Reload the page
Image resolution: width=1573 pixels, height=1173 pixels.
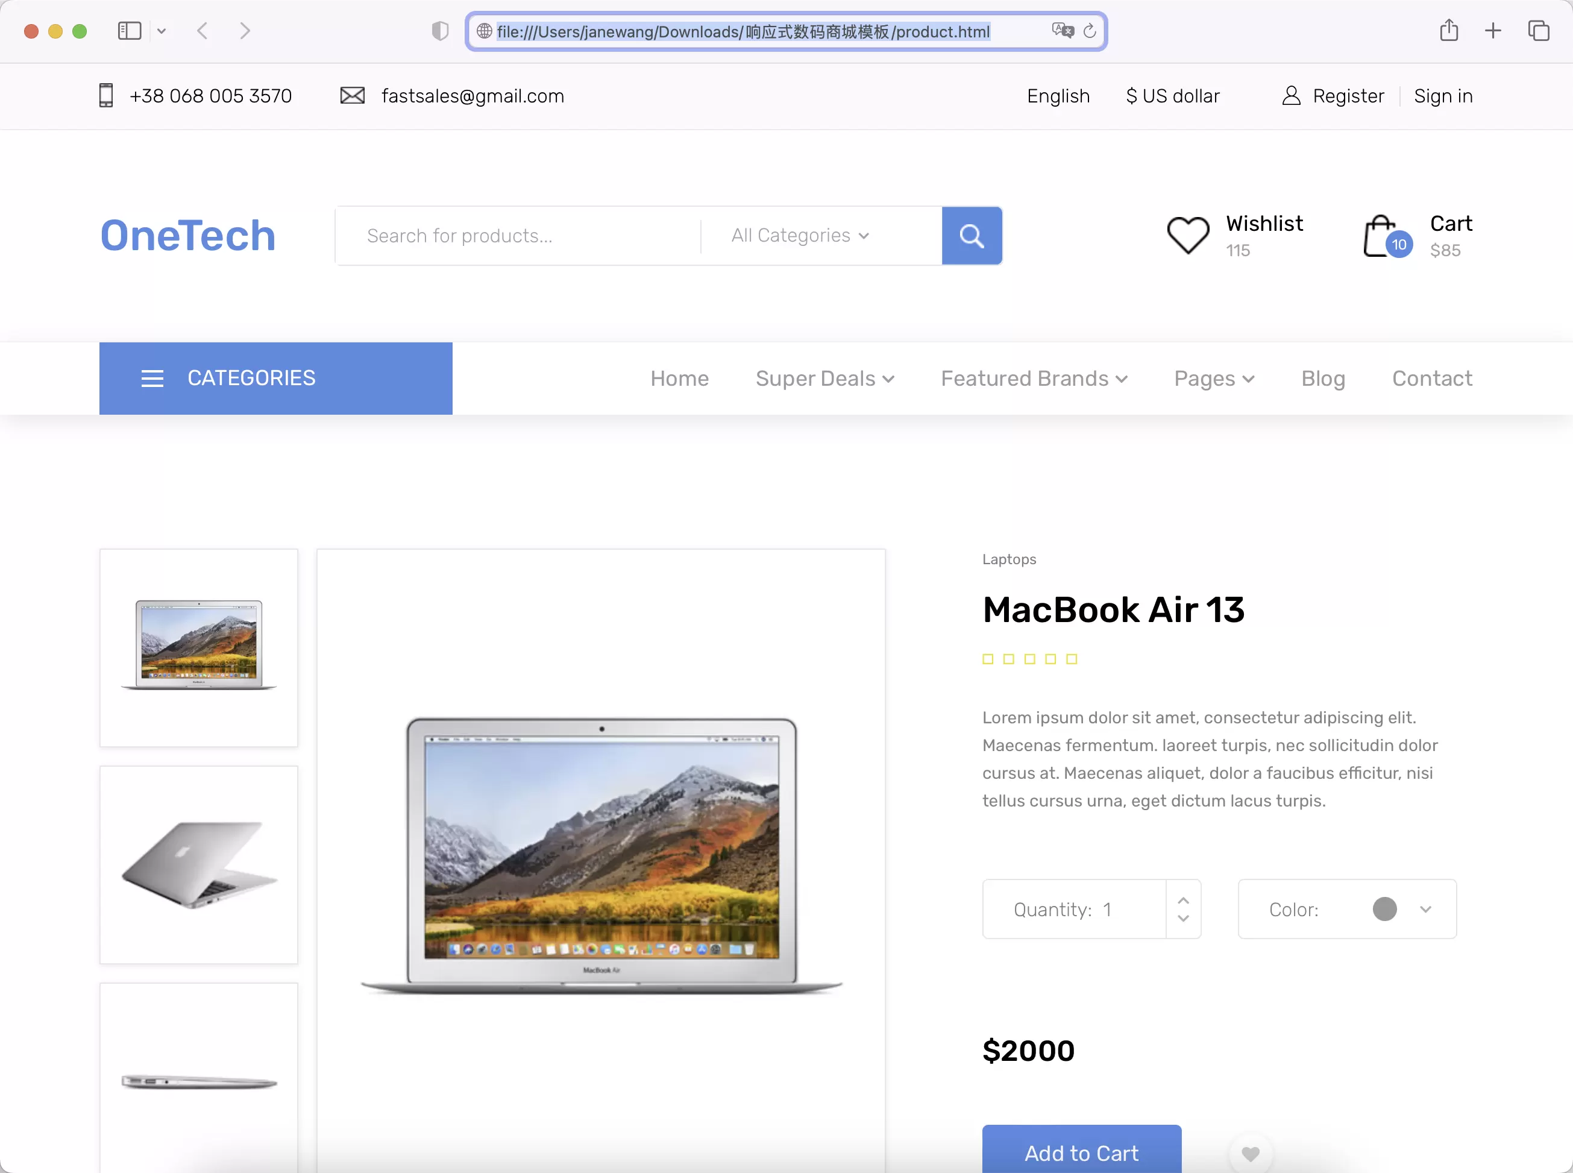1090,31
